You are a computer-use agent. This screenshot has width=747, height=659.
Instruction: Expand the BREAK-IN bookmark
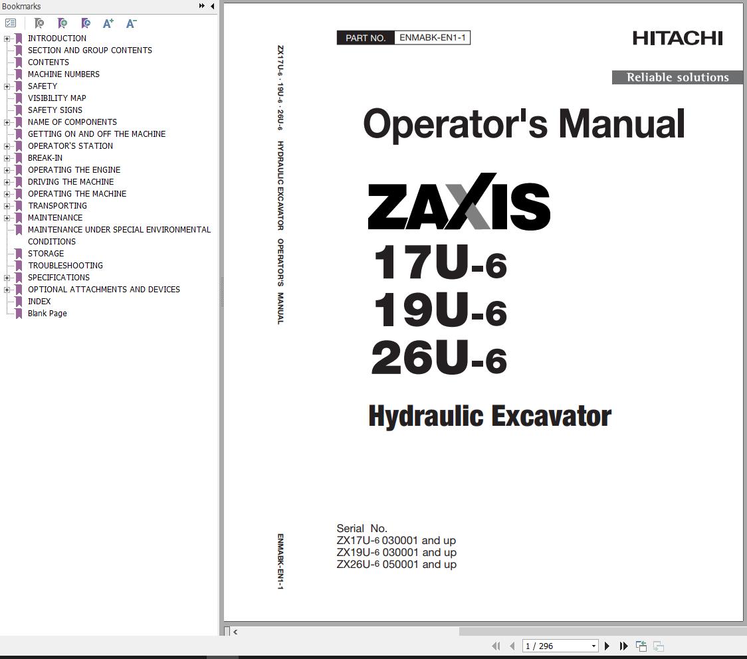click(x=7, y=158)
